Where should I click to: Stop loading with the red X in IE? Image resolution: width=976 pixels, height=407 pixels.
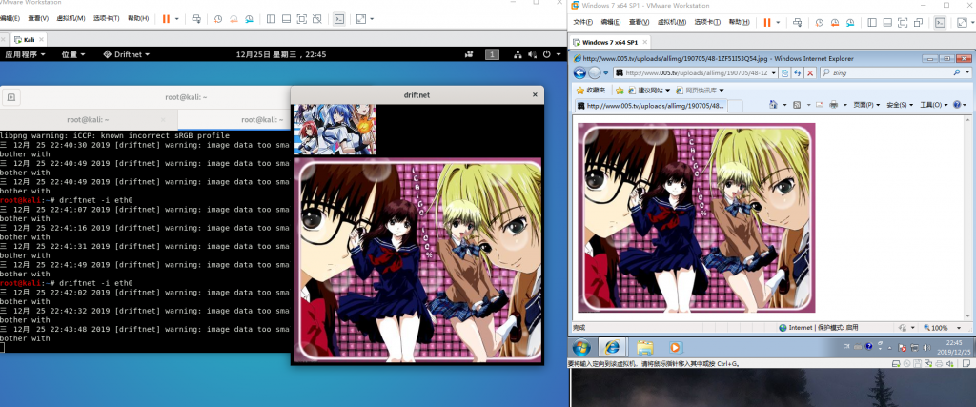pyautogui.click(x=810, y=72)
